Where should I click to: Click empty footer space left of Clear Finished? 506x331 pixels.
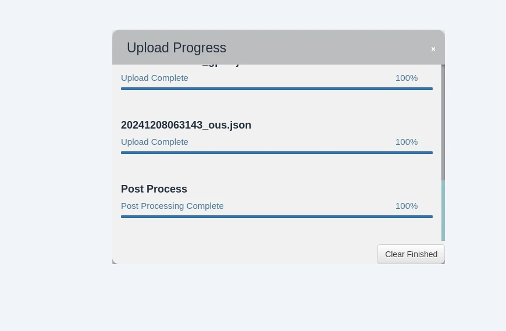click(x=245, y=254)
